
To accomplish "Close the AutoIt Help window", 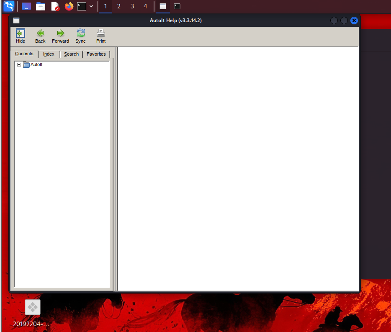I will (x=354, y=20).
